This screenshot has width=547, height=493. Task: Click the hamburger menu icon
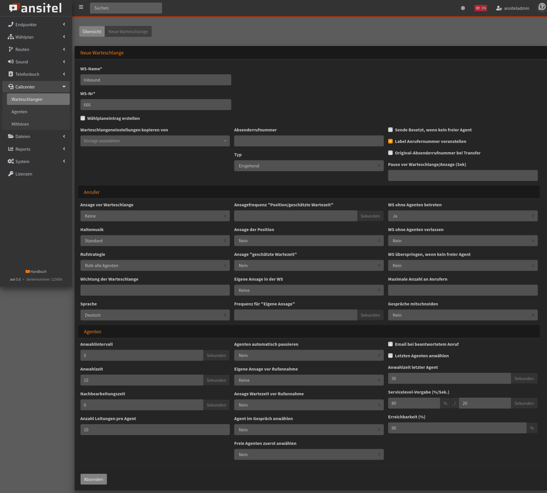(x=81, y=7)
